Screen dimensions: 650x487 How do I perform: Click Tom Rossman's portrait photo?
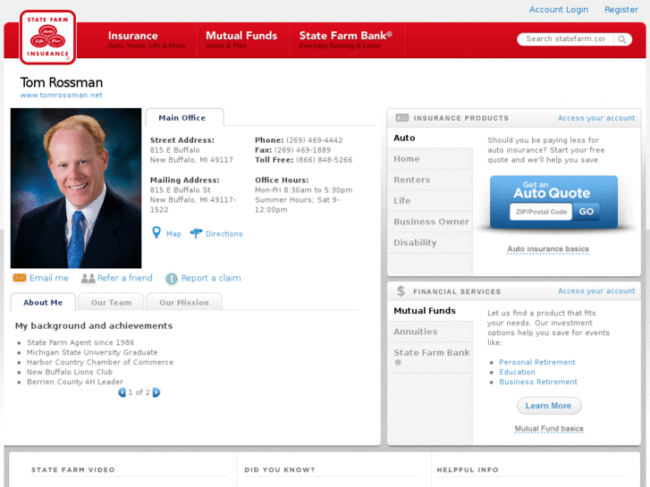(x=76, y=189)
